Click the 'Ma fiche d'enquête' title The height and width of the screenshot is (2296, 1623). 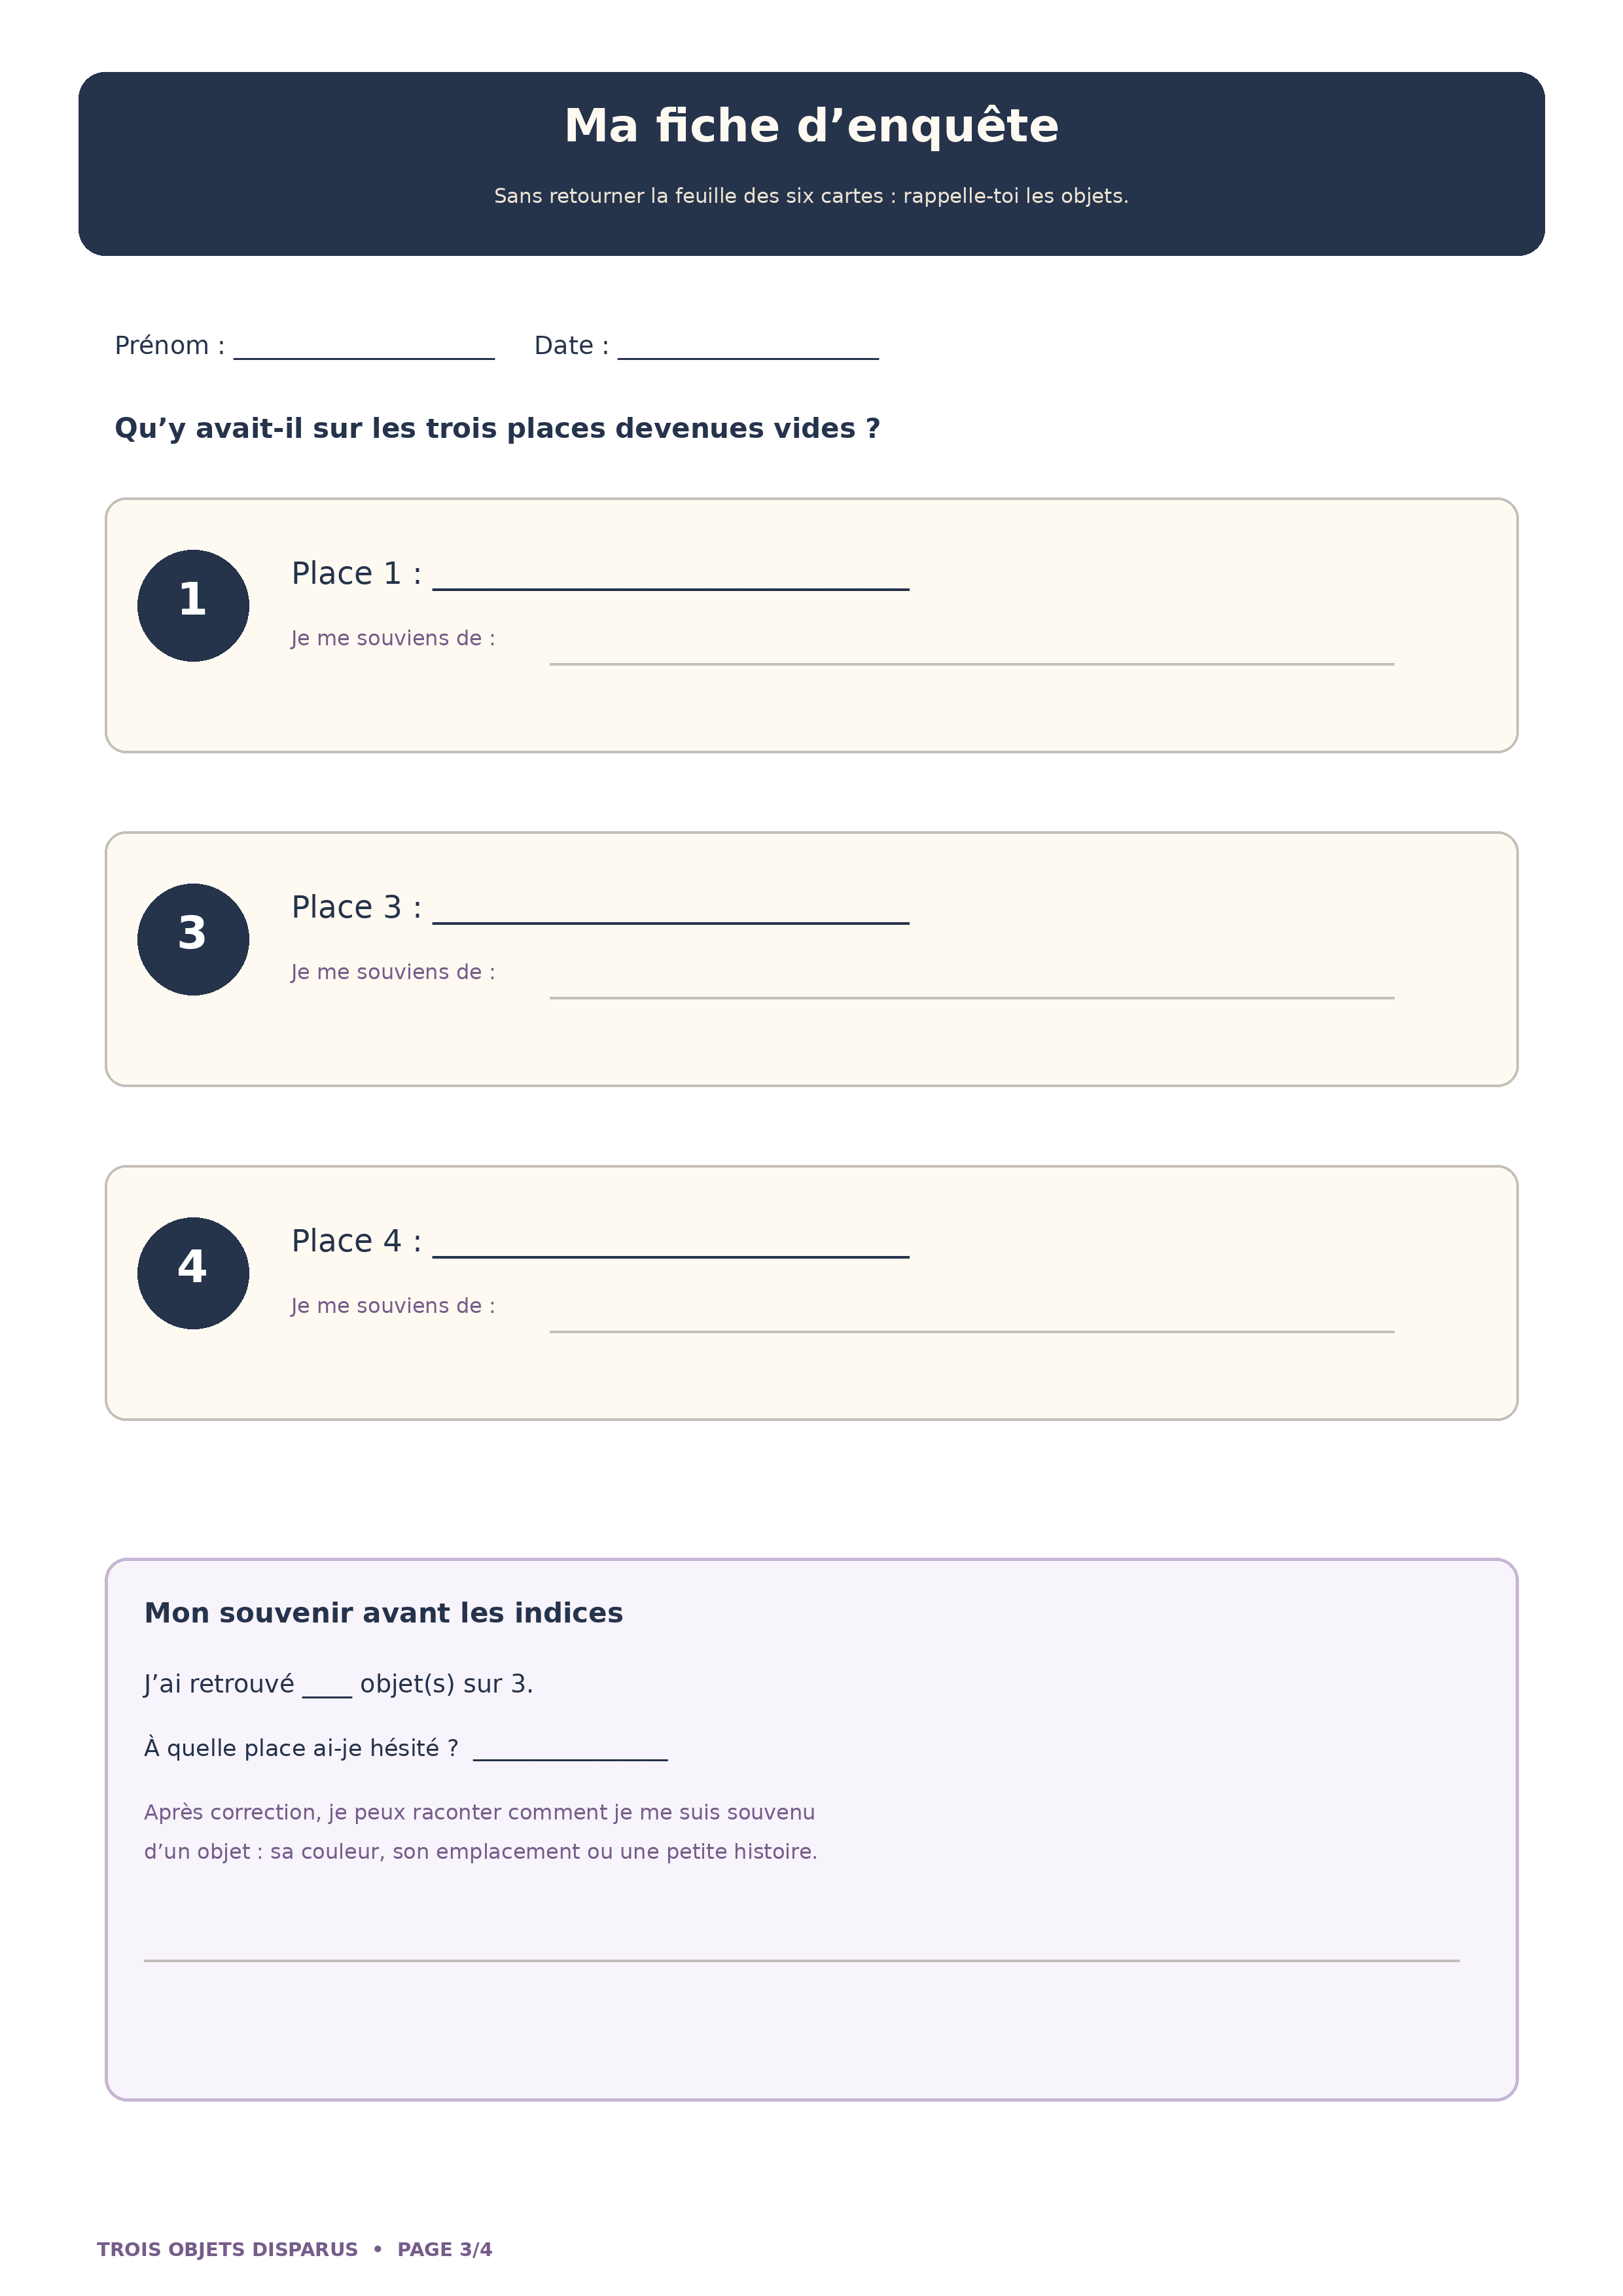[811, 126]
